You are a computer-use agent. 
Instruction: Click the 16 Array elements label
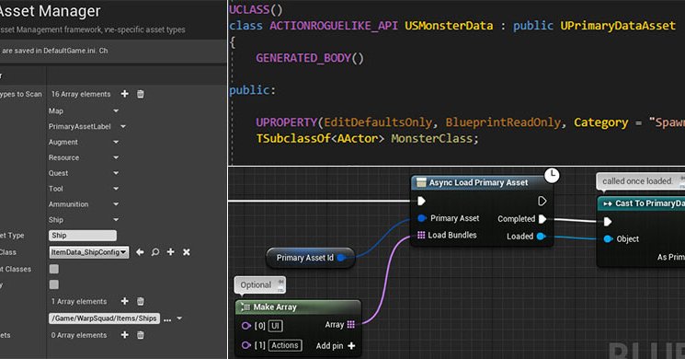coord(81,94)
